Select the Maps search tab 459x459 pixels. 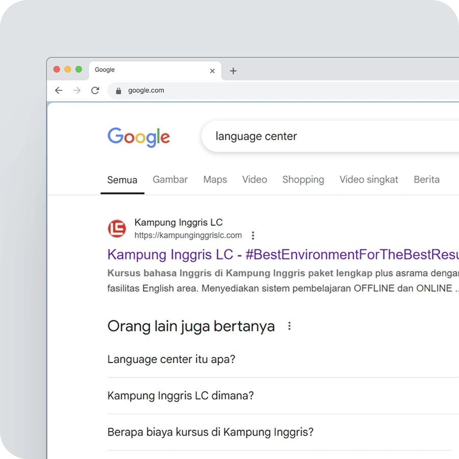point(215,180)
